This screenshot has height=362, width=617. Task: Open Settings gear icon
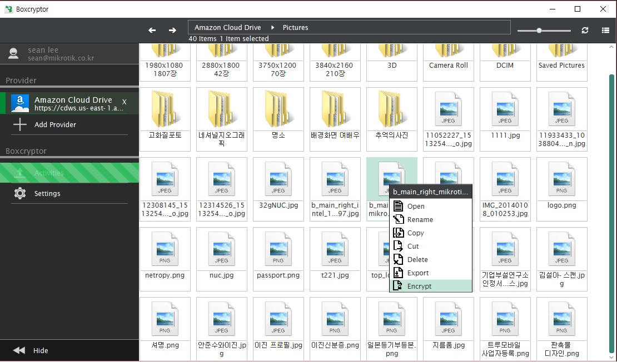tap(20, 193)
